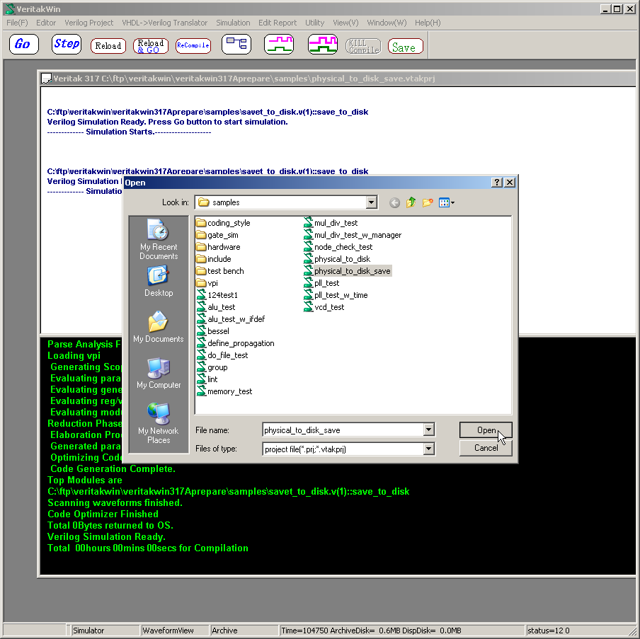This screenshot has width=640, height=639.
Task: Click the Reload toolbar button
Action: (x=108, y=46)
